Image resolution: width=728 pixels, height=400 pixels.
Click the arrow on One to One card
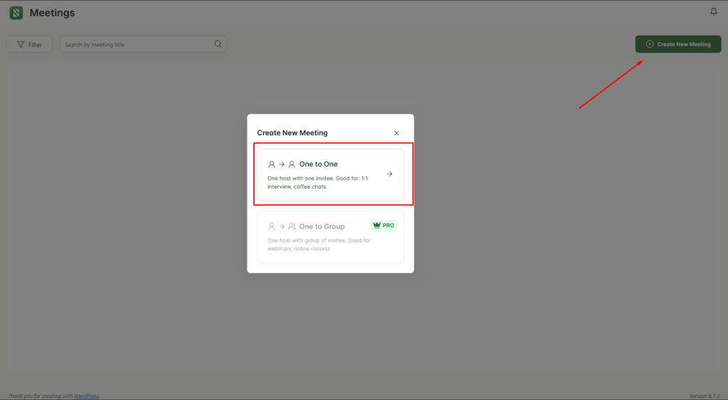coord(390,174)
